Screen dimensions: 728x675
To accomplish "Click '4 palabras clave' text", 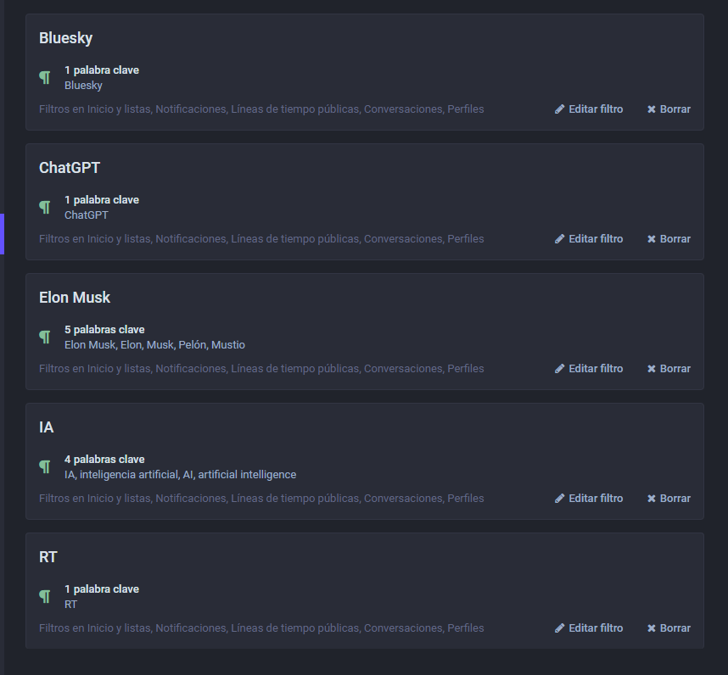I will pyautogui.click(x=104, y=460).
